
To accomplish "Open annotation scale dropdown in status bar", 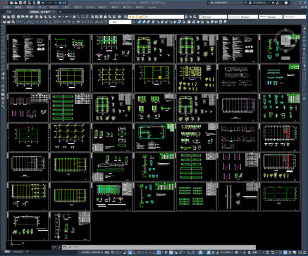I will 226,252.
